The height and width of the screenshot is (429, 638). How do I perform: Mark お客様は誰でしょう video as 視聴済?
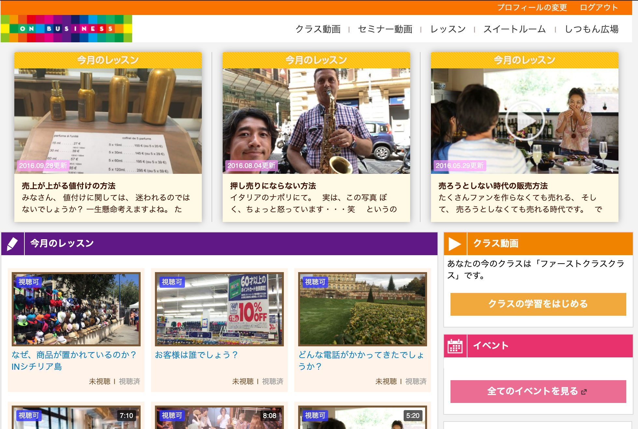272,381
